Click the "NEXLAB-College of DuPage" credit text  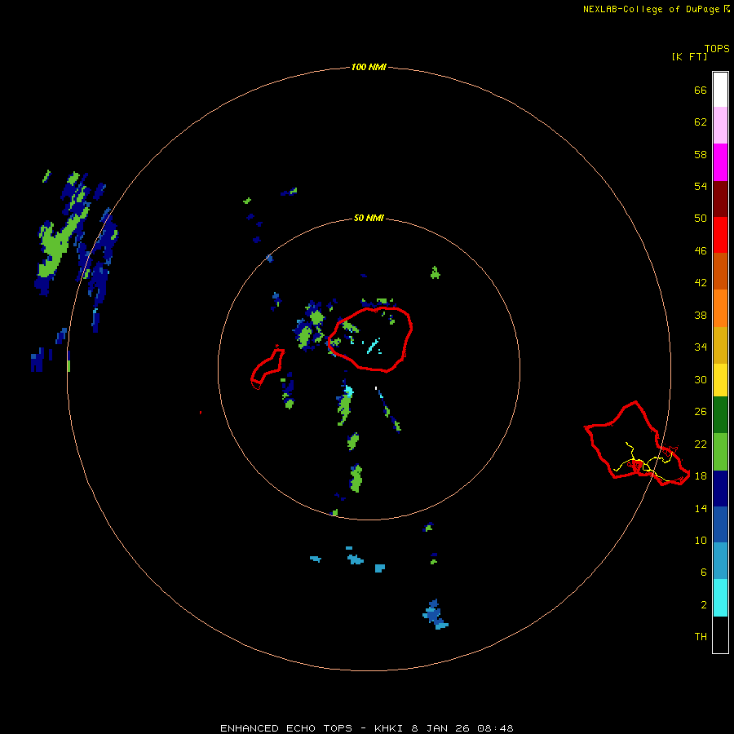tap(651, 9)
